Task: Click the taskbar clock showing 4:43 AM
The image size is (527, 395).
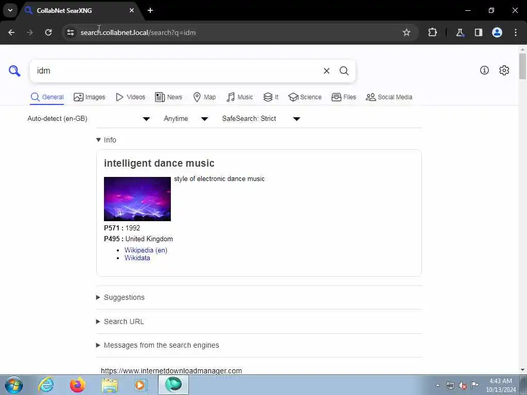Action: pyautogui.click(x=500, y=385)
